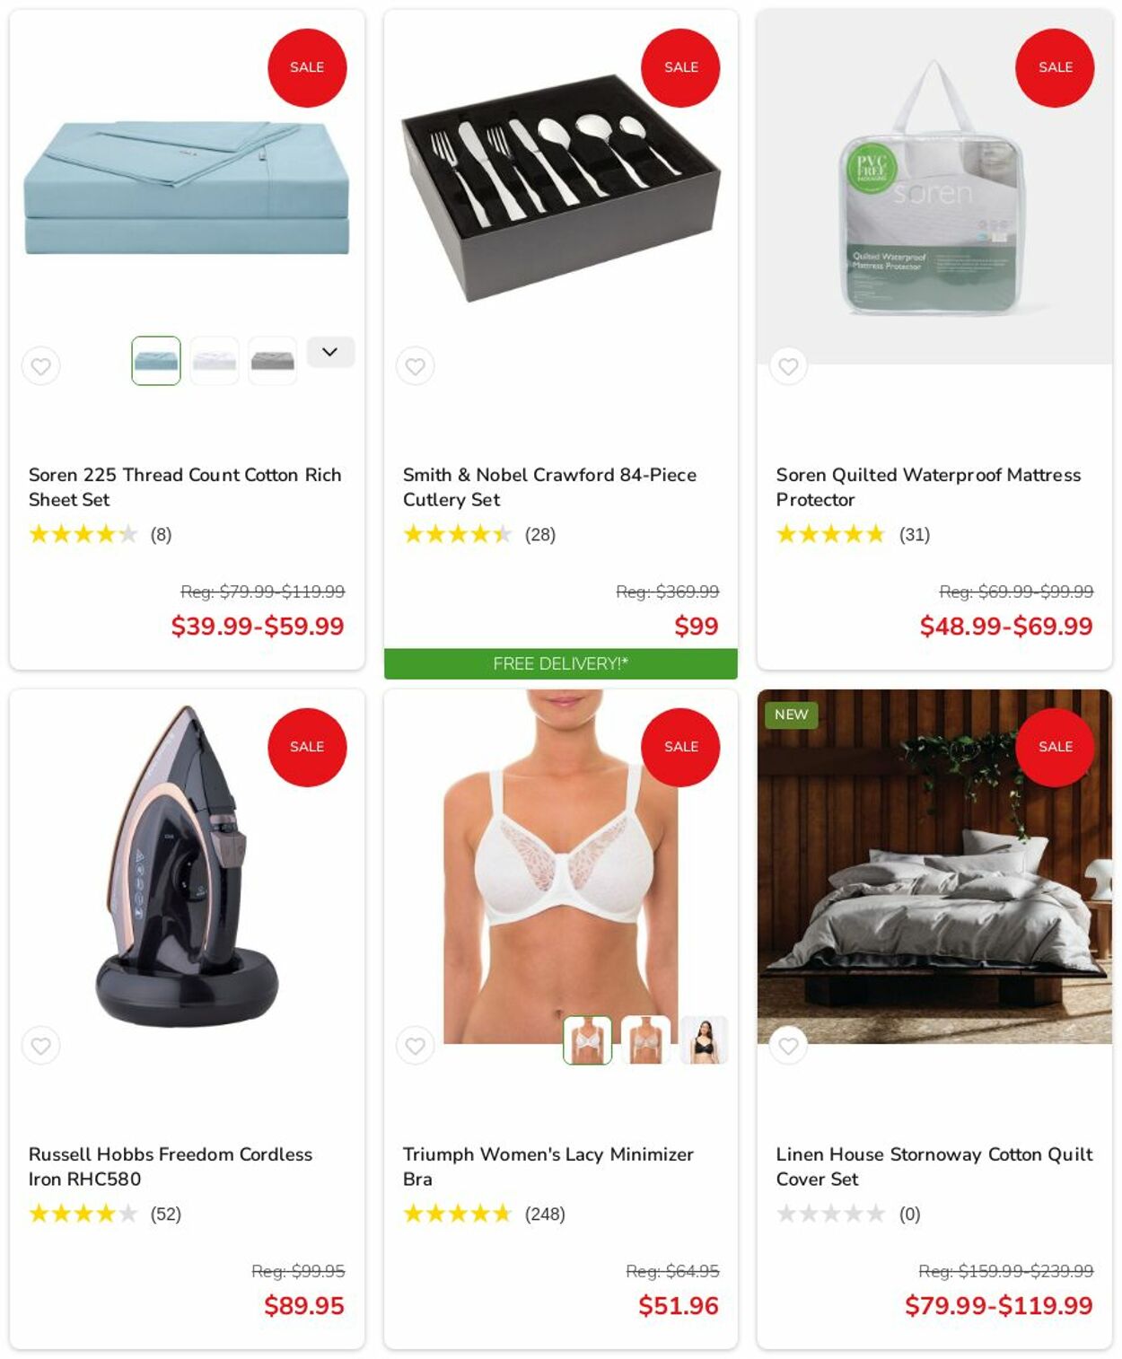Open Soren 225 Thread Count Sheet Set
1122x1359 pixels.
(185, 487)
